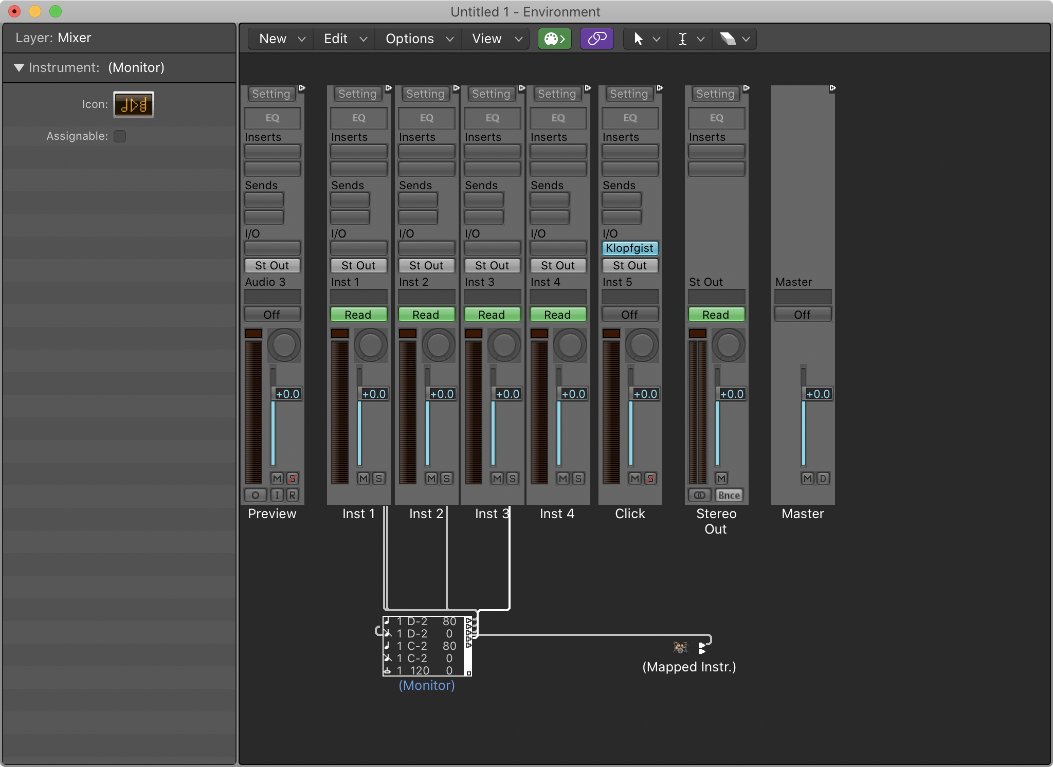Open the Edit menu
The width and height of the screenshot is (1053, 767).
(345, 39)
